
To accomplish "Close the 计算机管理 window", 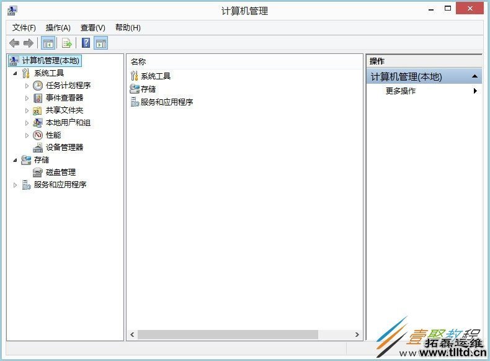I will (x=470, y=9).
